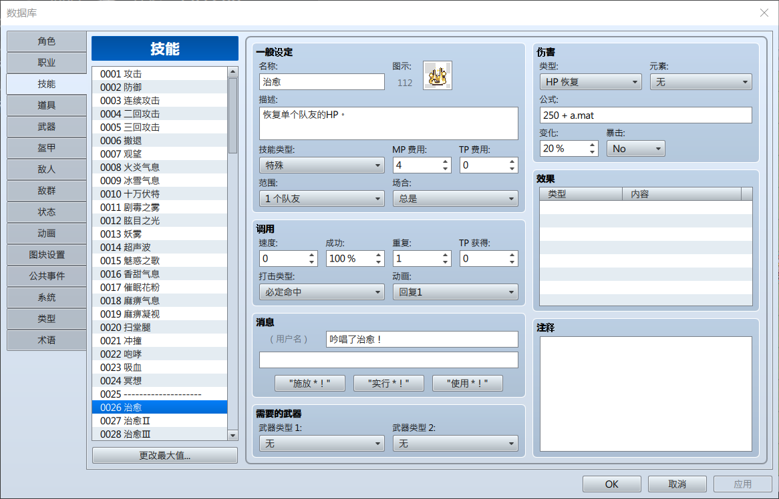This screenshot has width=779, height=499.
Task: Click the 描述 text area
Action: (389, 123)
